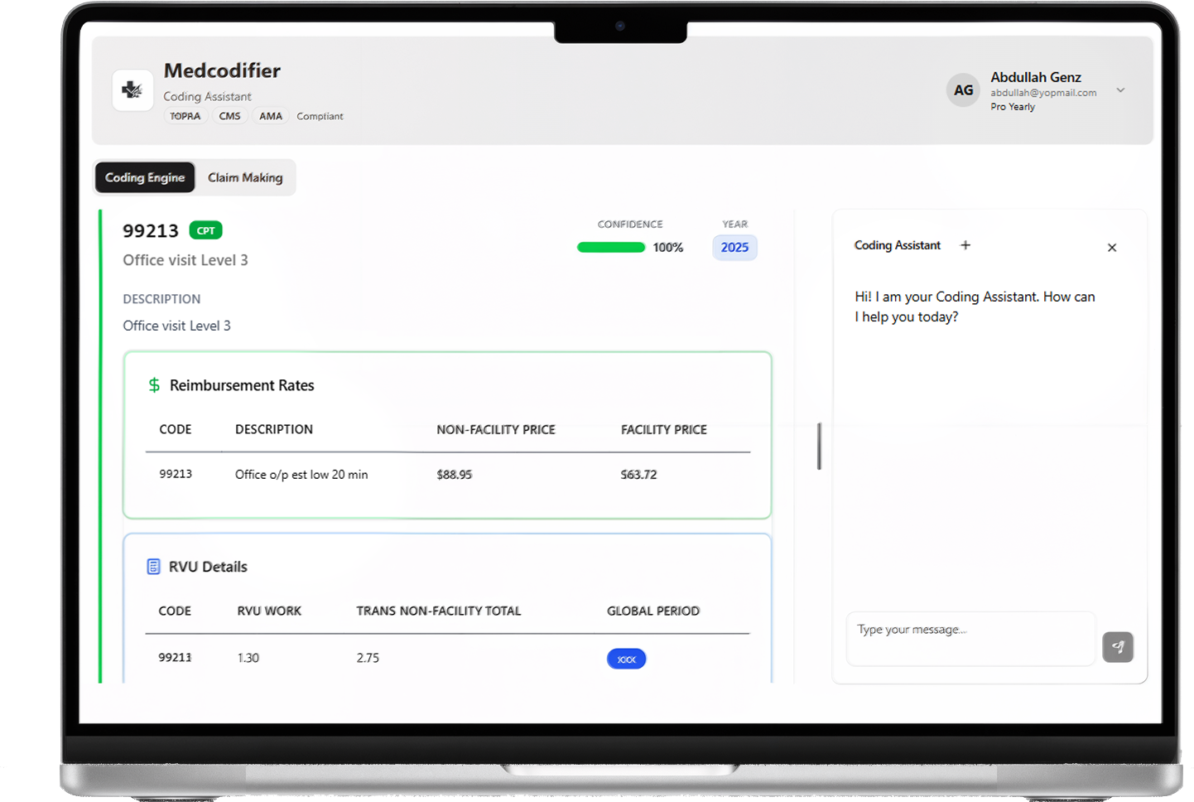Click the 99213 code heading
The image size is (1194, 802).
coord(151,231)
